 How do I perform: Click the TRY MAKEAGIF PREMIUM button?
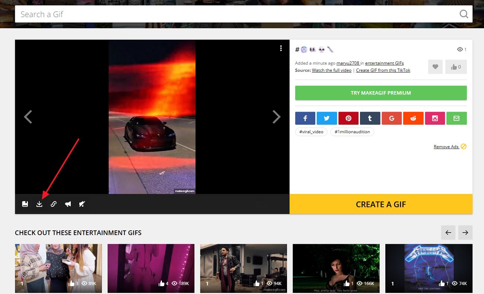point(381,93)
